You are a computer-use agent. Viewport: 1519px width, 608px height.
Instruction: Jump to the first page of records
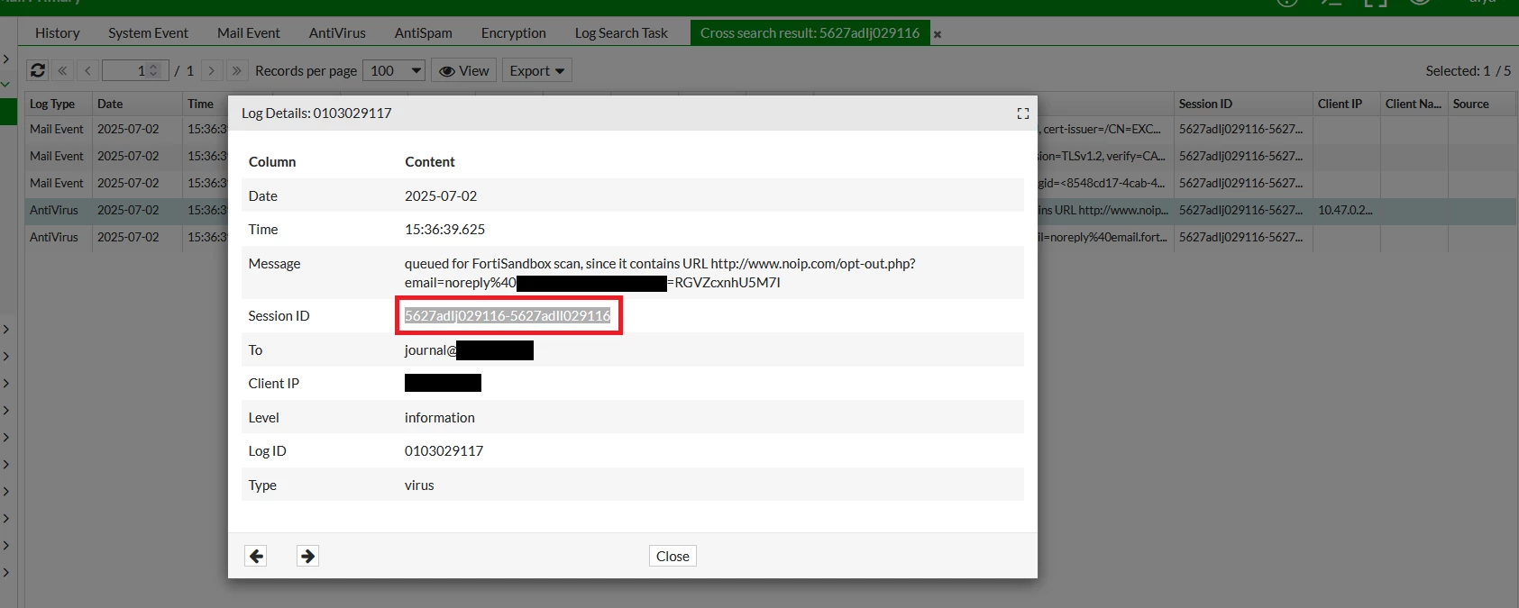click(x=62, y=70)
